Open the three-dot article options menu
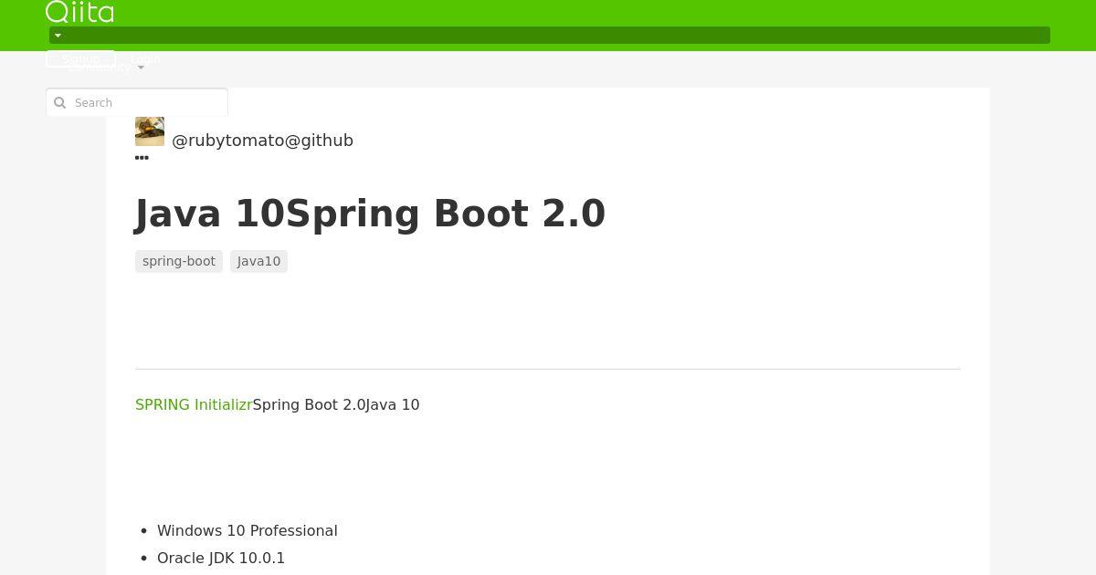 pos(142,158)
